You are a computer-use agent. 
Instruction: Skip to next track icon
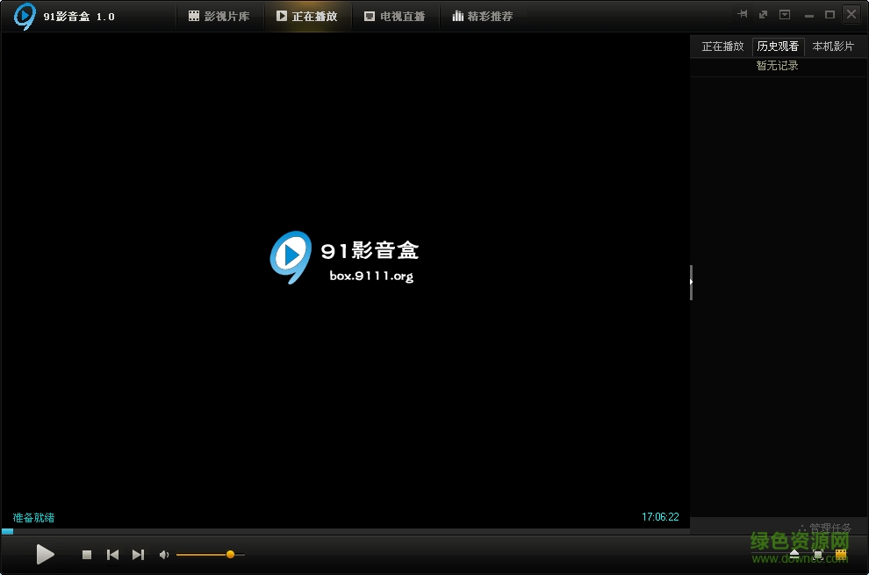coord(138,554)
